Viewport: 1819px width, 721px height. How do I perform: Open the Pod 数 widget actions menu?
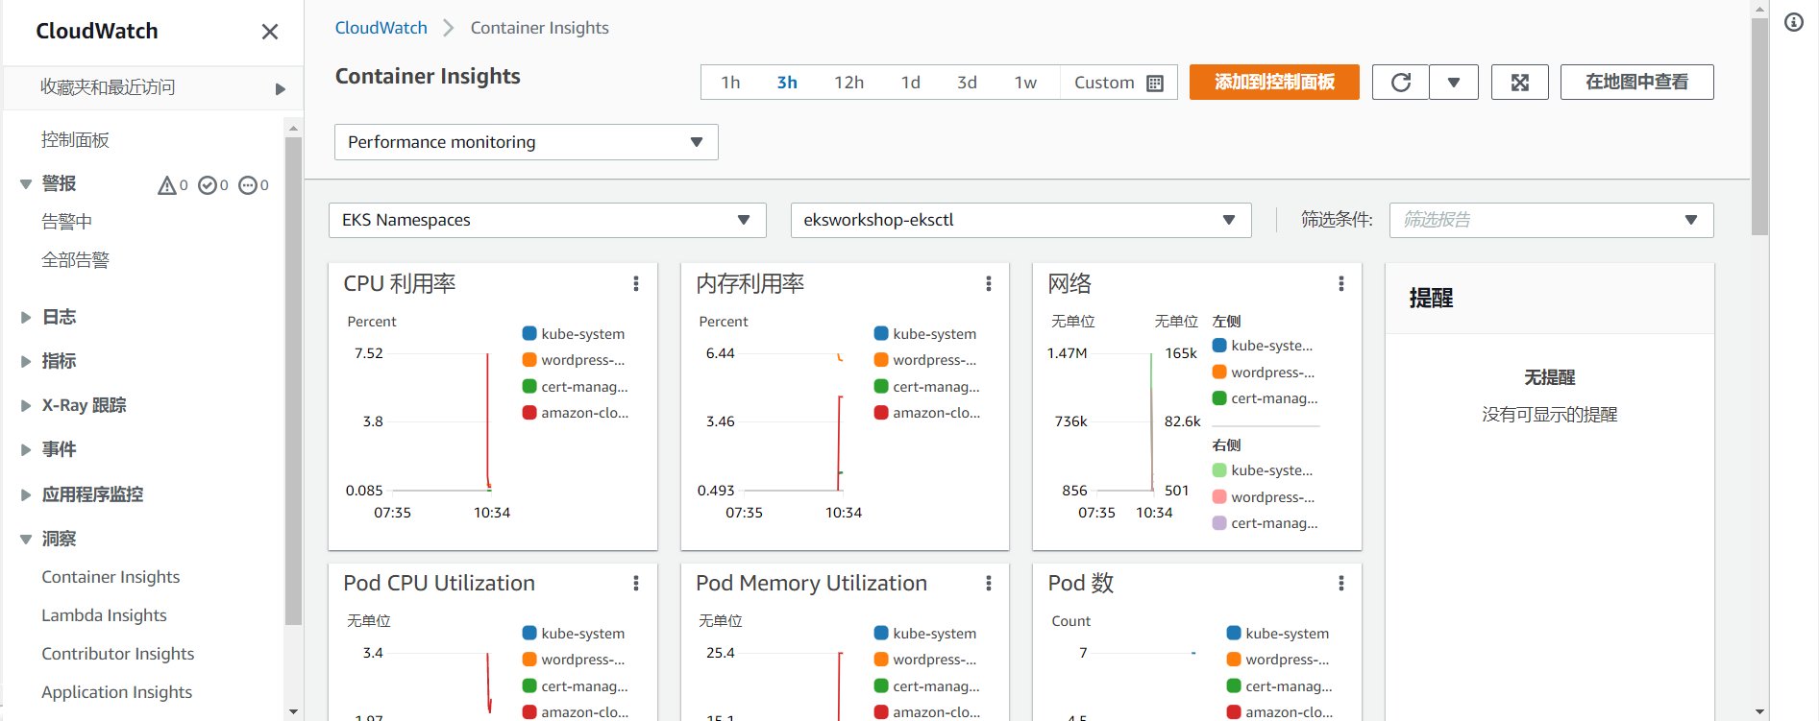1341,584
